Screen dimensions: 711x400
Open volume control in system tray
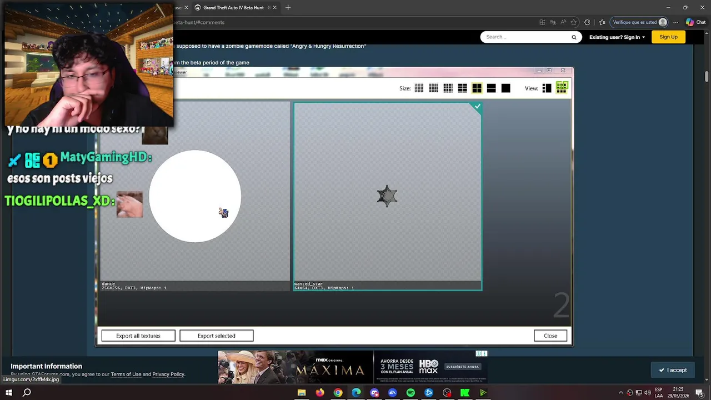[648, 393]
